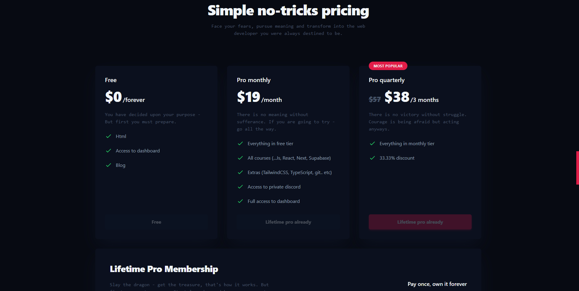579x291 pixels.
Task: Click the checkmark next to Blog
Action: 109,165
